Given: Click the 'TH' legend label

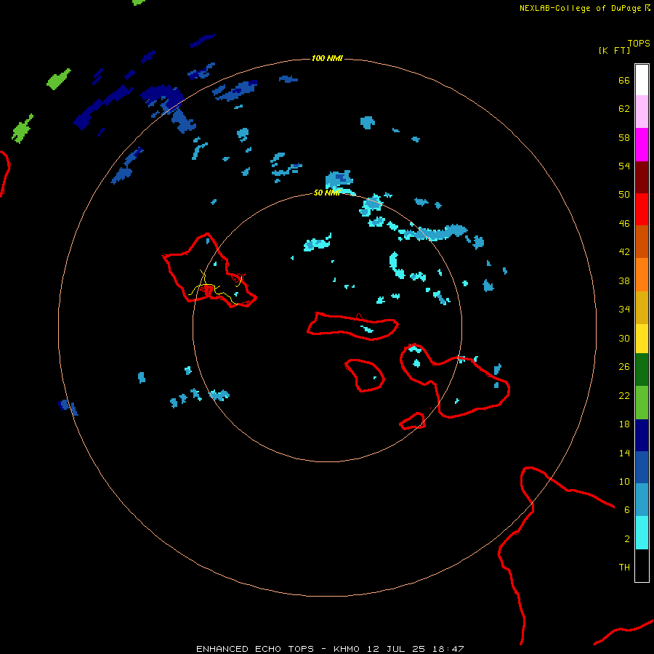Looking at the screenshot, I should click(x=624, y=568).
